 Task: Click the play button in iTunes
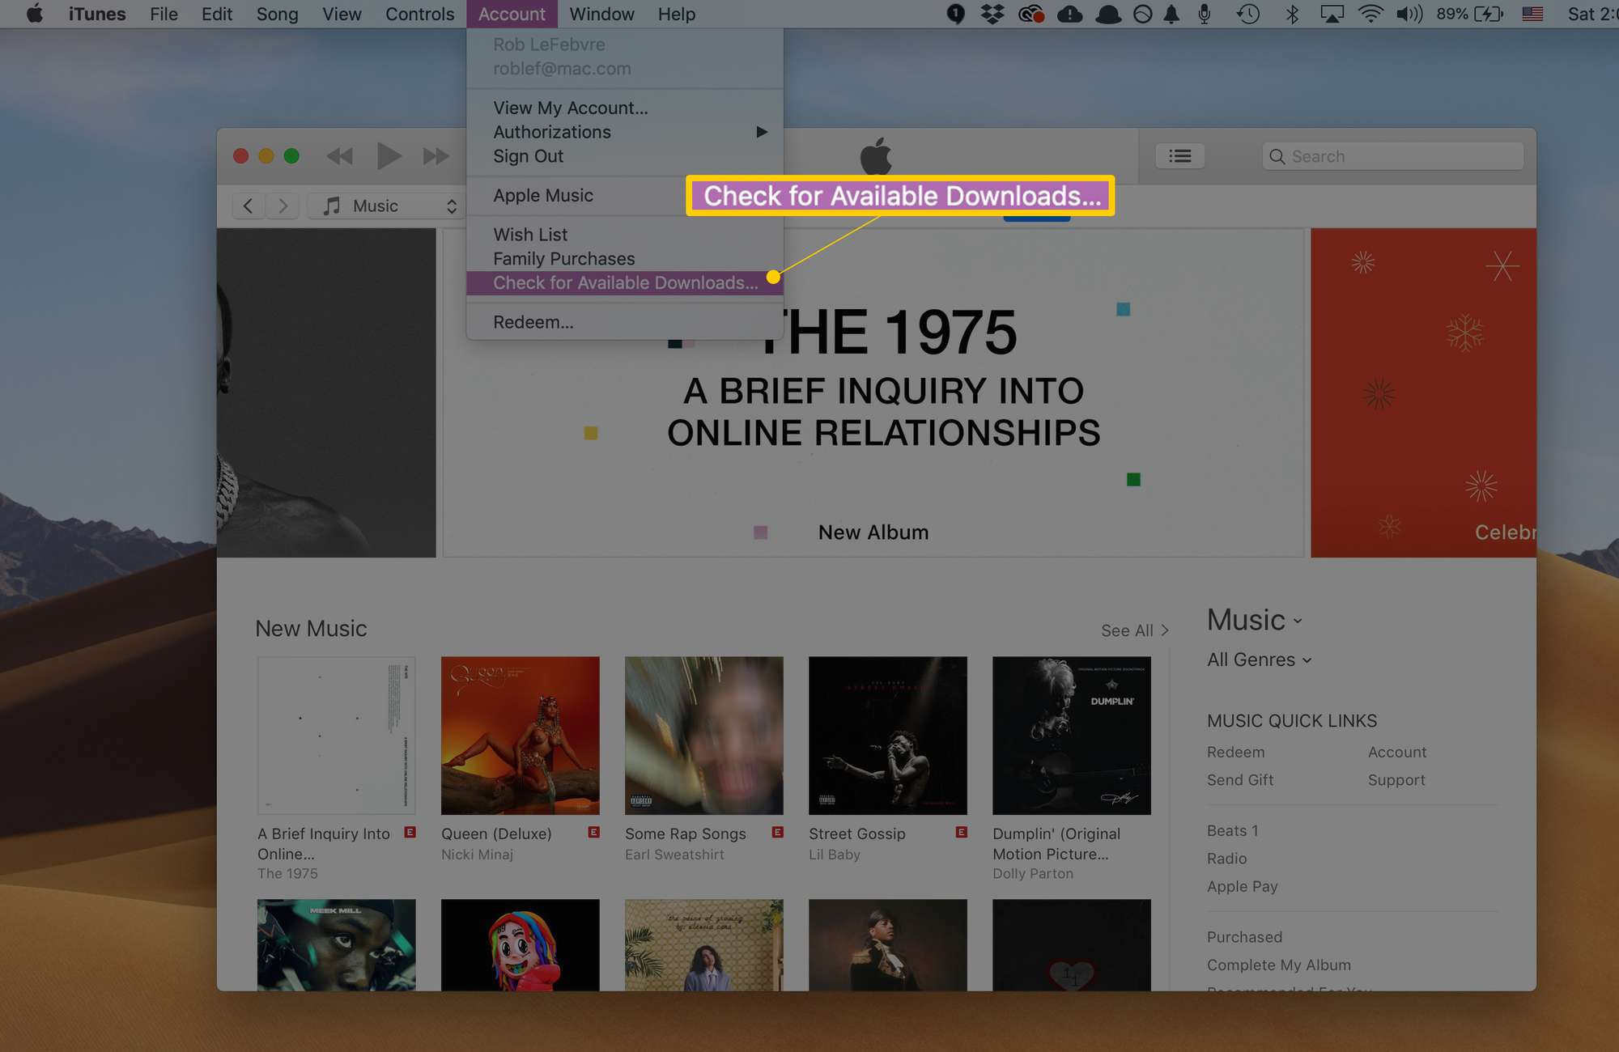pyautogui.click(x=389, y=156)
